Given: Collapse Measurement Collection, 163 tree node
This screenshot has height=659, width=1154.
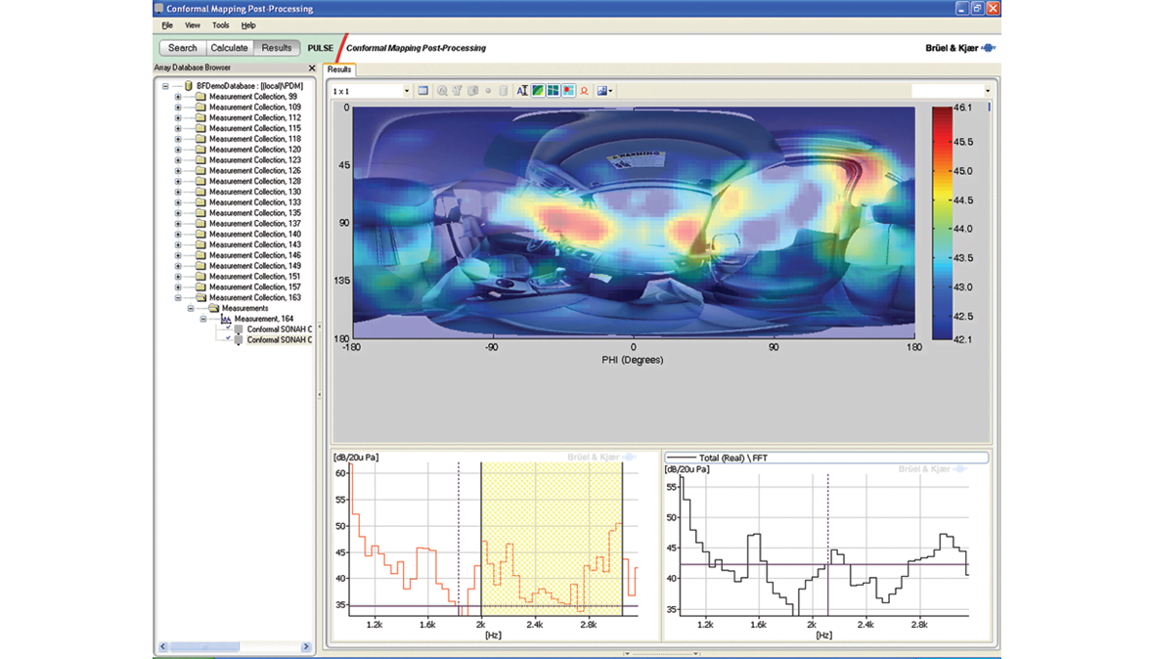Looking at the screenshot, I should point(178,298).
